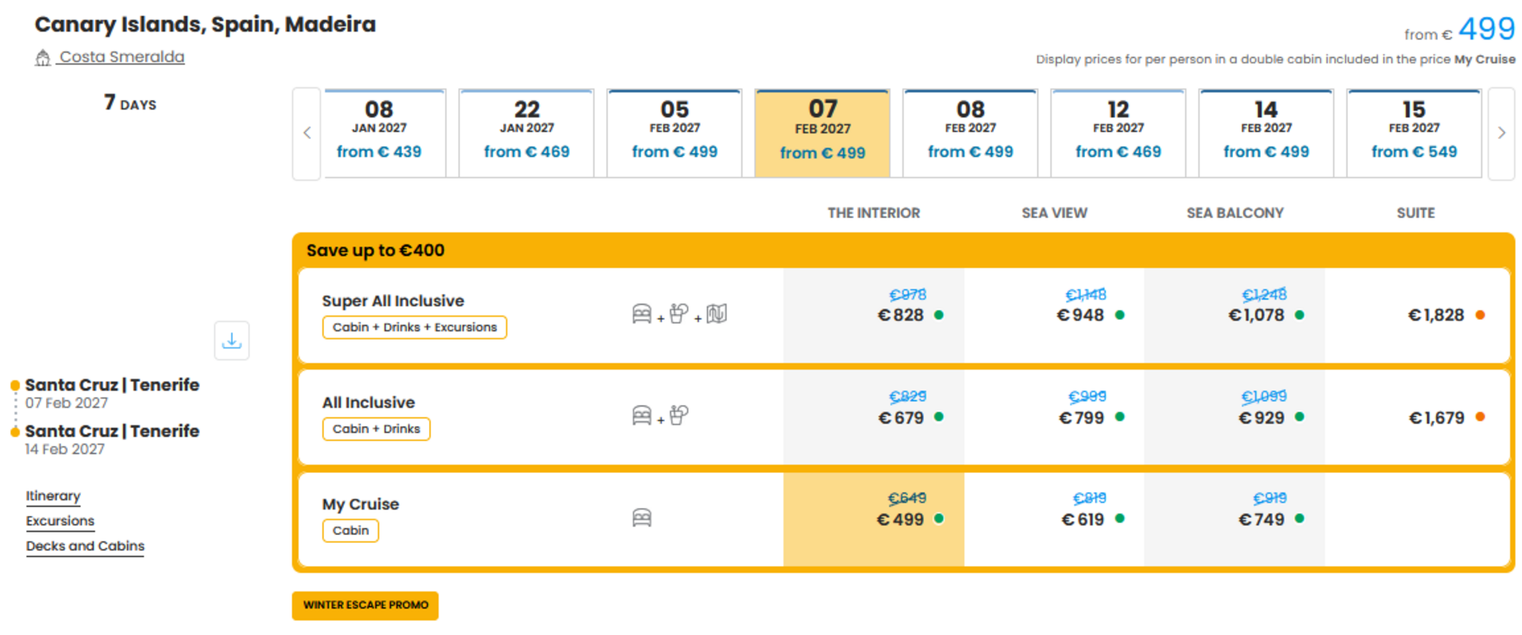Click the drinks icon in Super All Inclusive row

[678, 314]
